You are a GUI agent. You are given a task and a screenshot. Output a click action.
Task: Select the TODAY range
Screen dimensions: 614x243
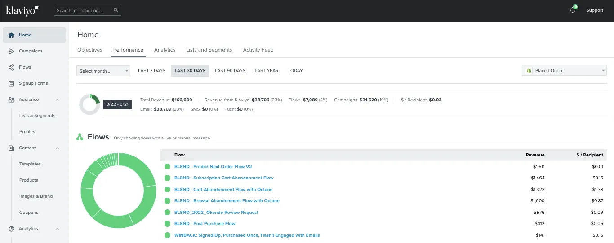[295, 71]
